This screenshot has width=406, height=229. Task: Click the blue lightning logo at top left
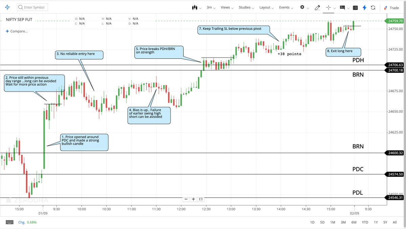(7, 7)
